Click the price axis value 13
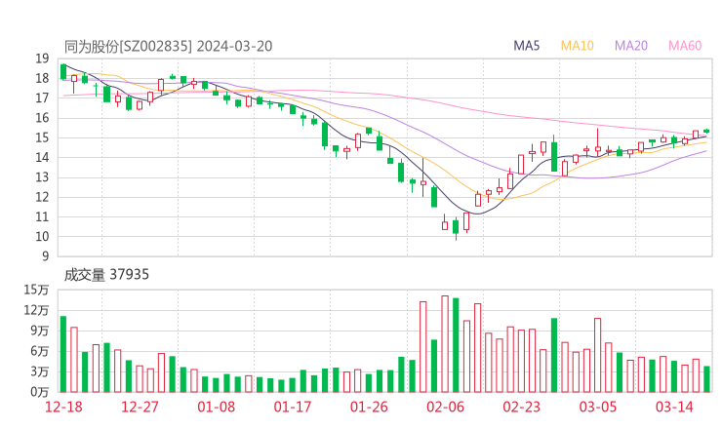 pyautogui.click(x=42, y=177)
